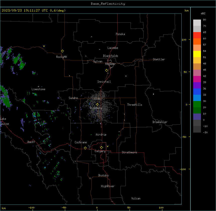The width and height of the screenshot is (216, 211).
Task: Pick the magenta 42 dBZ legend swatch
Action: click(x=197, y=79)
